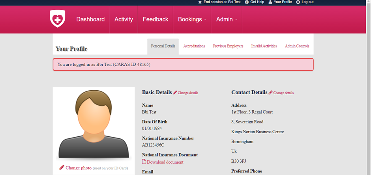Click the Change photo link
Viewport: 371px width, 175px height.
pos(78,168)
